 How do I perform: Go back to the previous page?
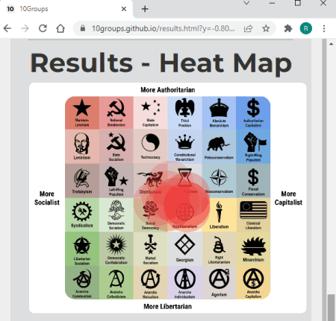point(7,28)
